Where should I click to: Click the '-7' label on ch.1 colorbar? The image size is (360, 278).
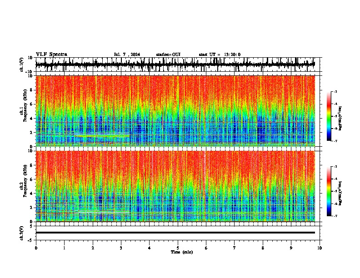pyautogui.click(x=335, y=141)
